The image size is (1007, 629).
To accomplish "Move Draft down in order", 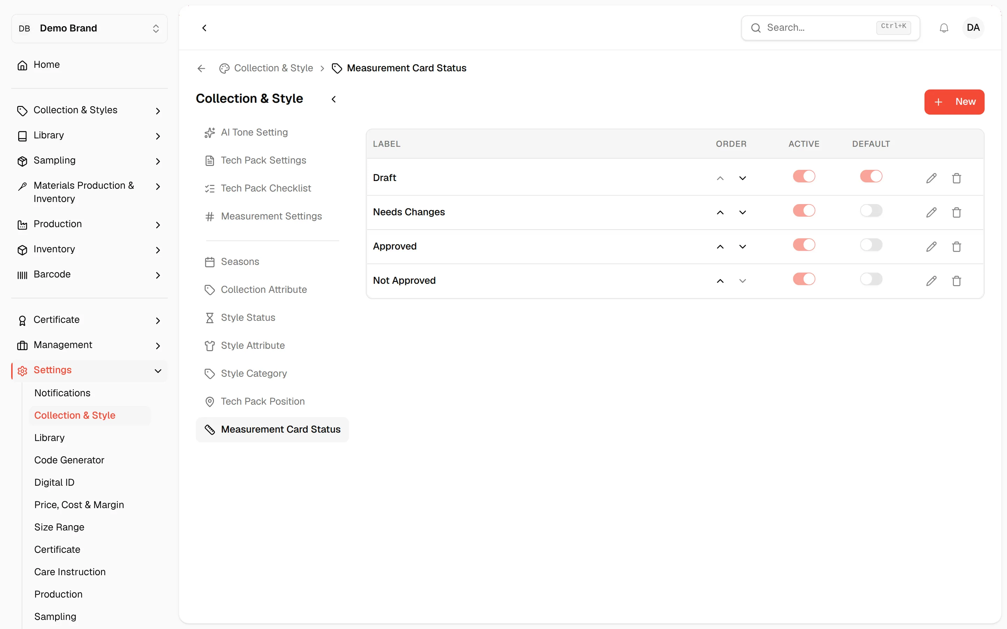I will coord(743,178).
